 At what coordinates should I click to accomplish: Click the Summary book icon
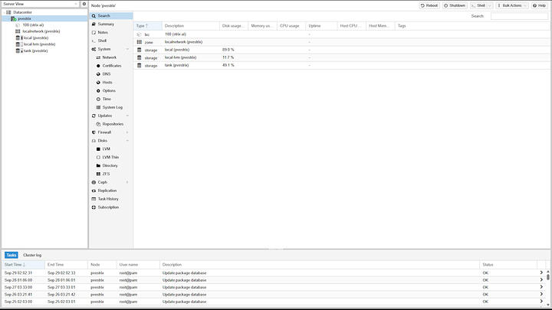pyautogui.click(x=94, y=24)
